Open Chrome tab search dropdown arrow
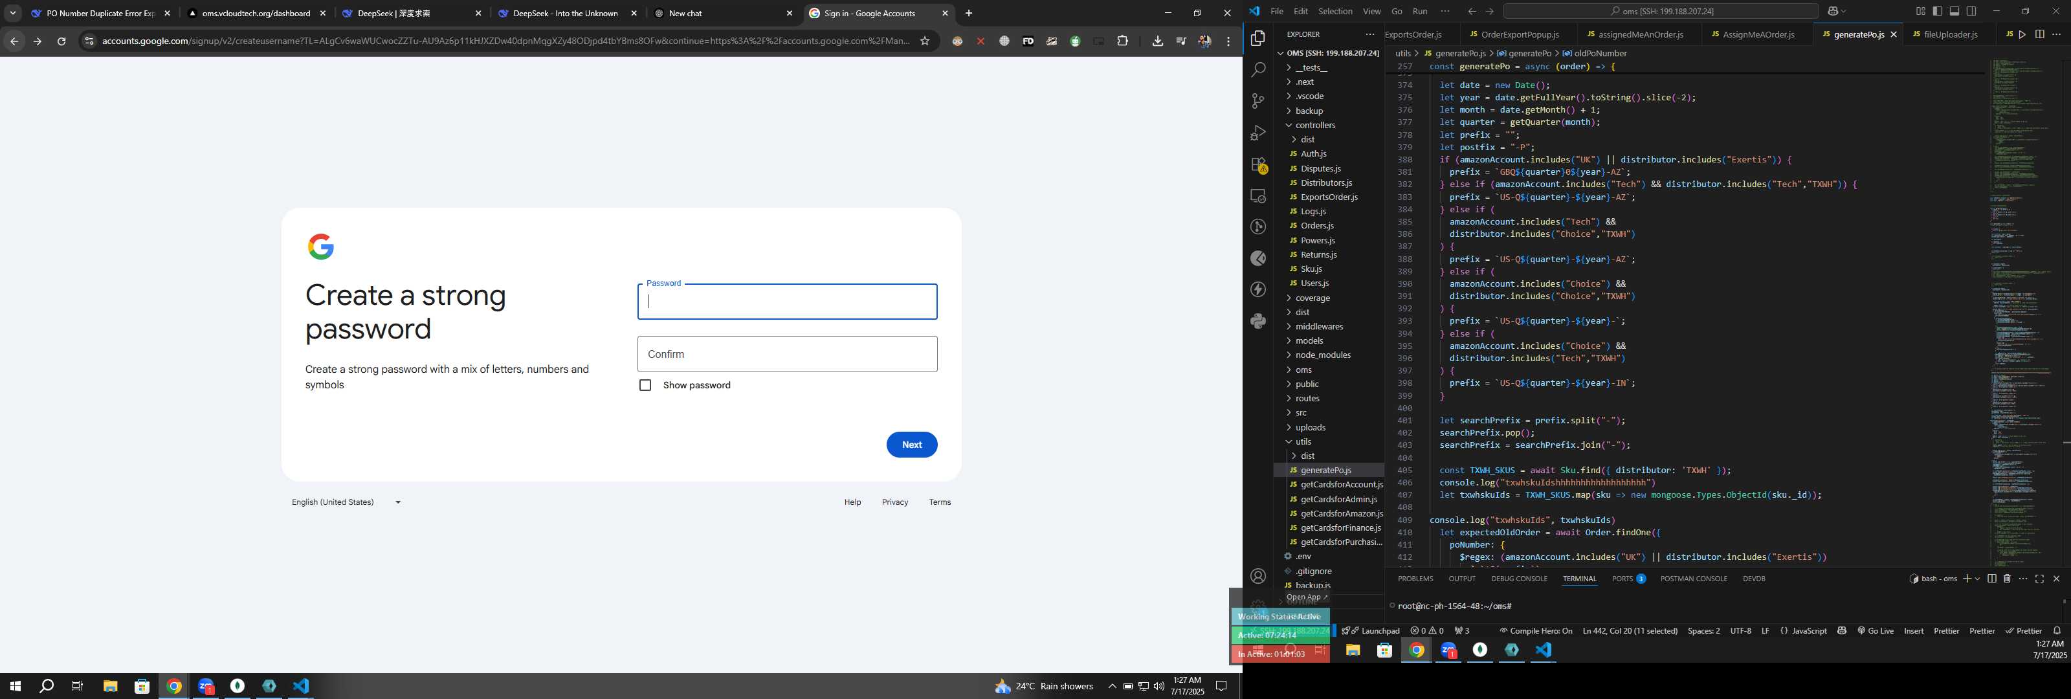The height and width of the screenshot is (699, 2071). point(13,13)
